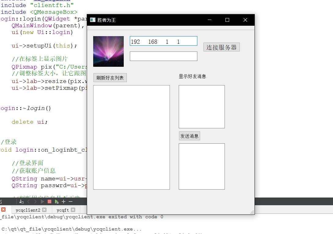
Task: Click the 显示好友消息 label
Action: (x=192, y=76)
